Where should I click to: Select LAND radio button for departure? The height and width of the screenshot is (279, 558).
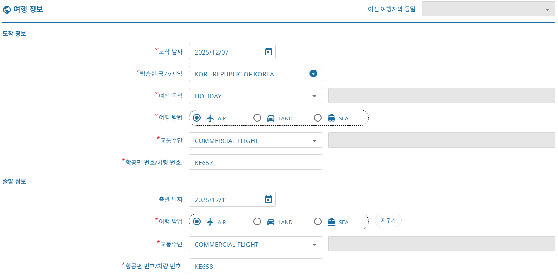point(257,221)
